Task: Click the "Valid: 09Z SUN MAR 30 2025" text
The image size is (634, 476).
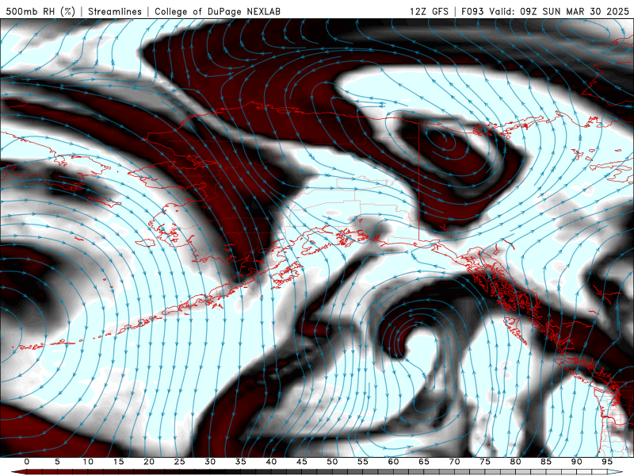Action: pyautogui.click(x=559, y=11)
